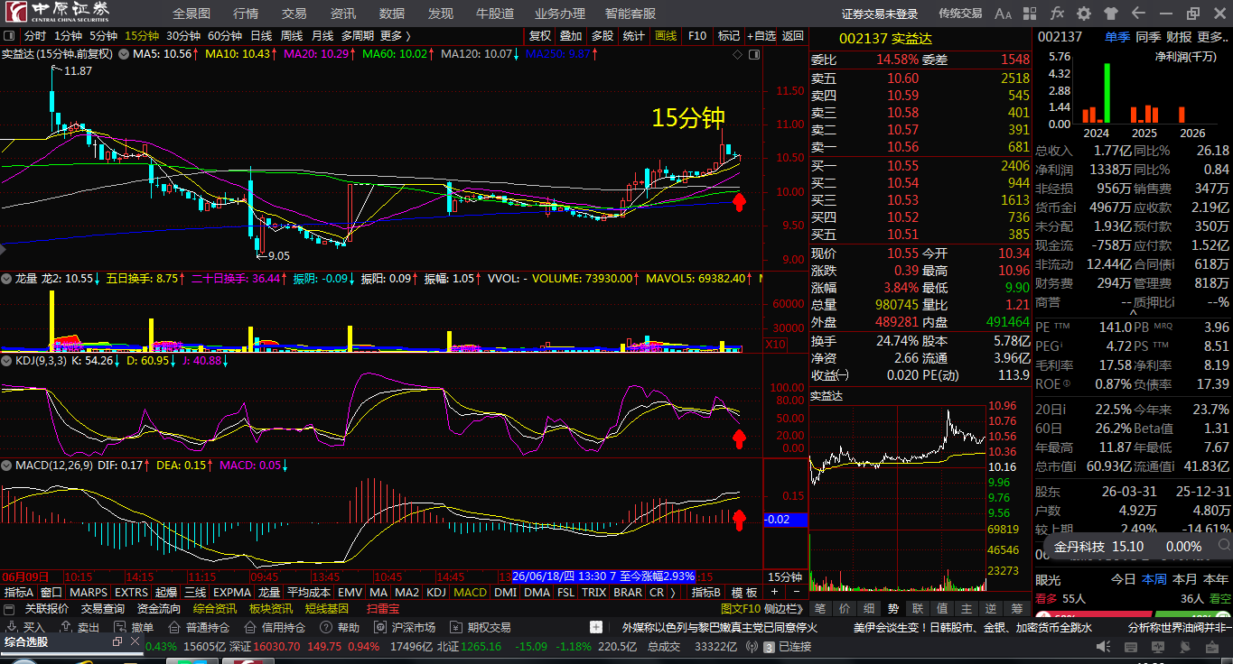The width and height of the screenshot is (1233, 664).
Task: Click the 撤单 (cancel order) icon button
Action: (135, 627)
